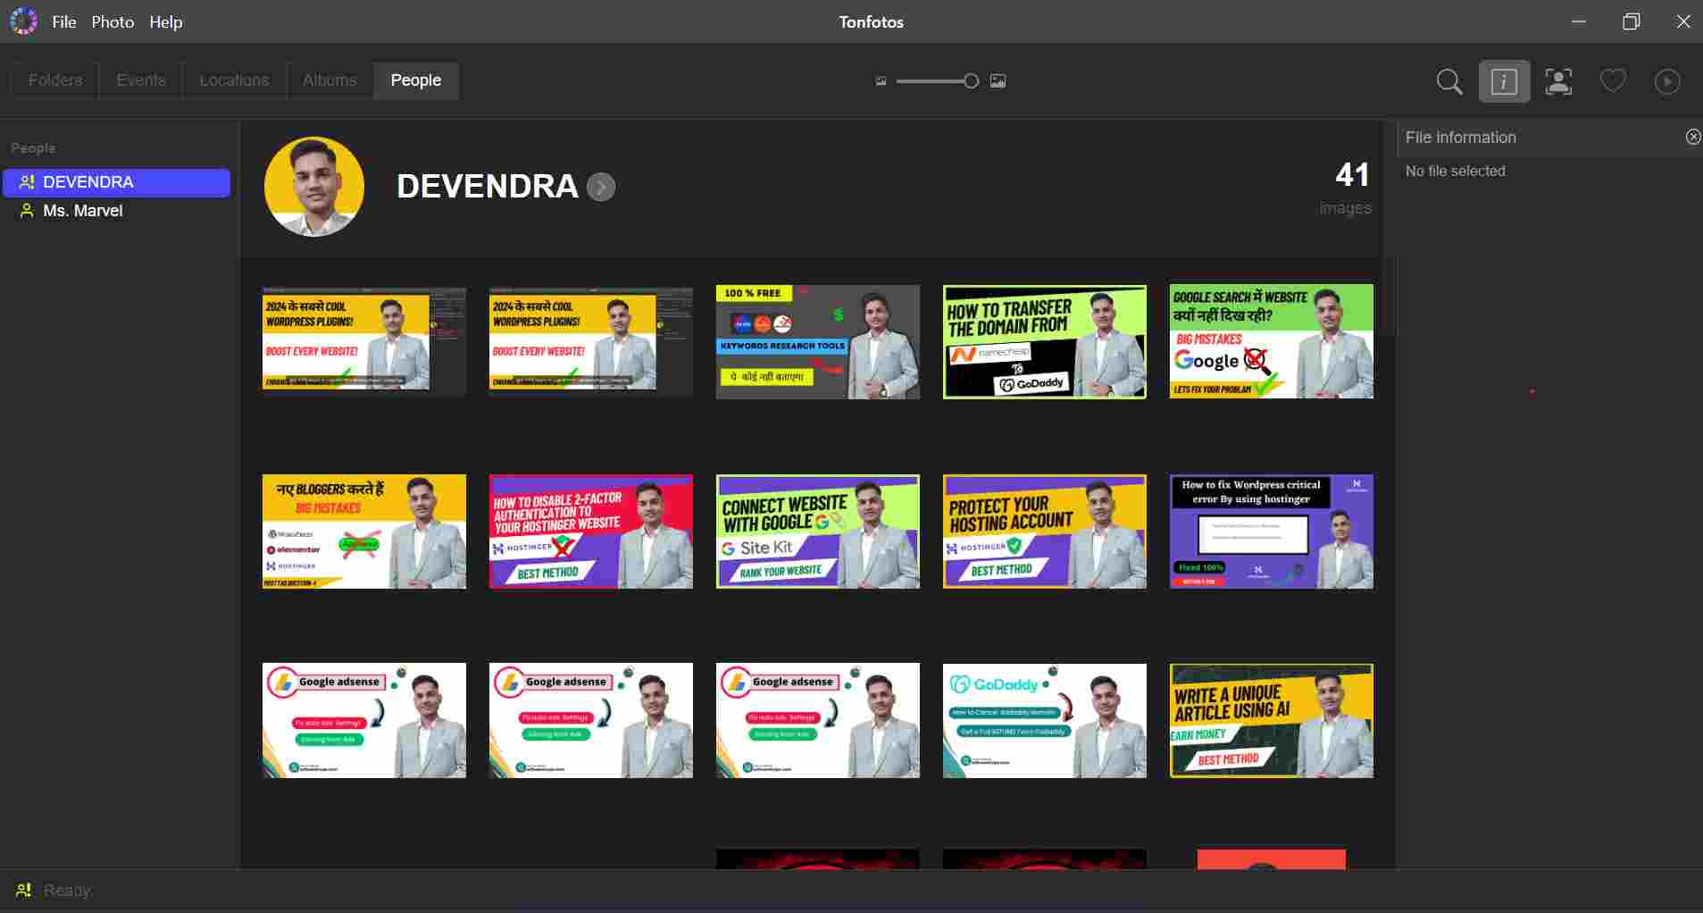Open the Help menu
Image resolution: width=1703 pixels, height=913 pixels.
click(166, 22)
